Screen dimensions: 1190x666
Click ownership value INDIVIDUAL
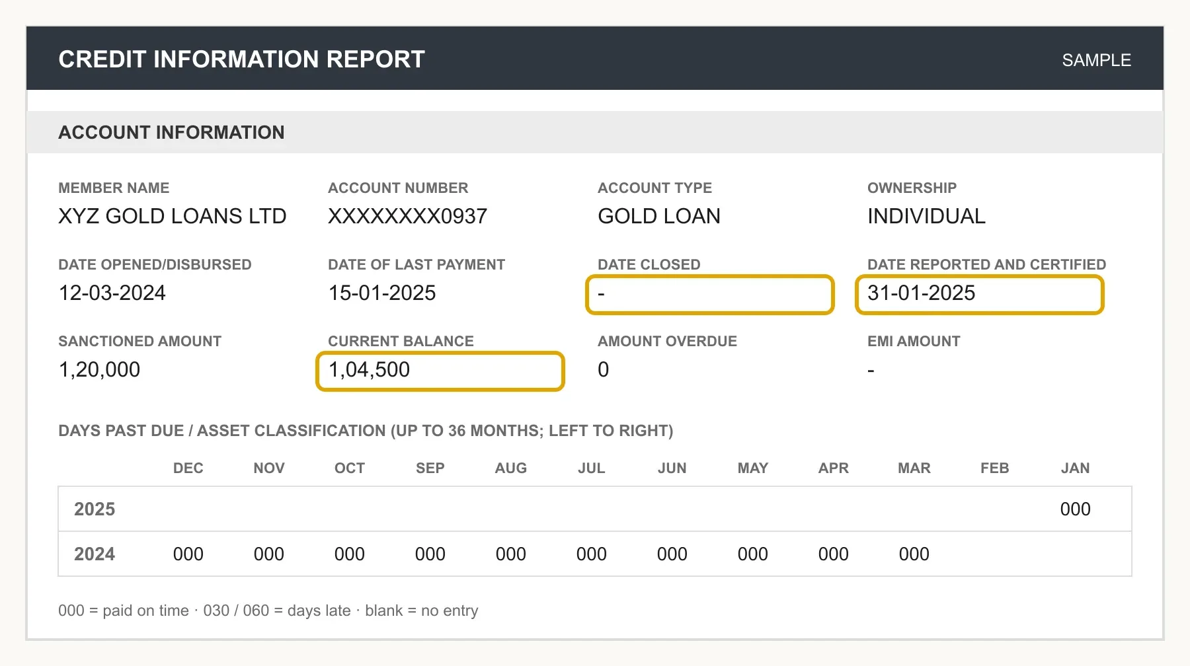pyautogui.click(x=926, y=216)
